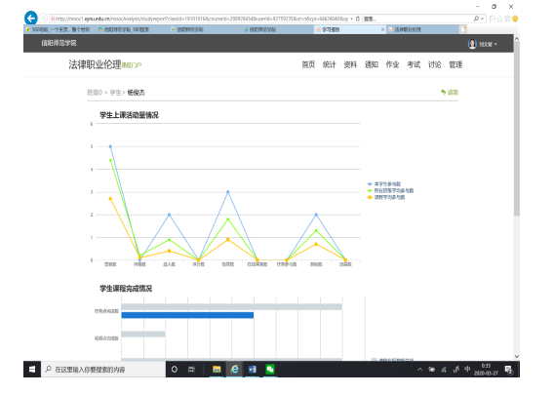Viewport: 554px width, 395px height.
Task: Open the notification center icon
Action: [x=508, y=370]
